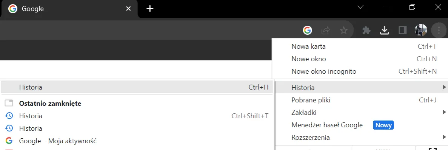The image size is (448, 150).
Task: Open a new tab with plus button
Action: [150, 9]
